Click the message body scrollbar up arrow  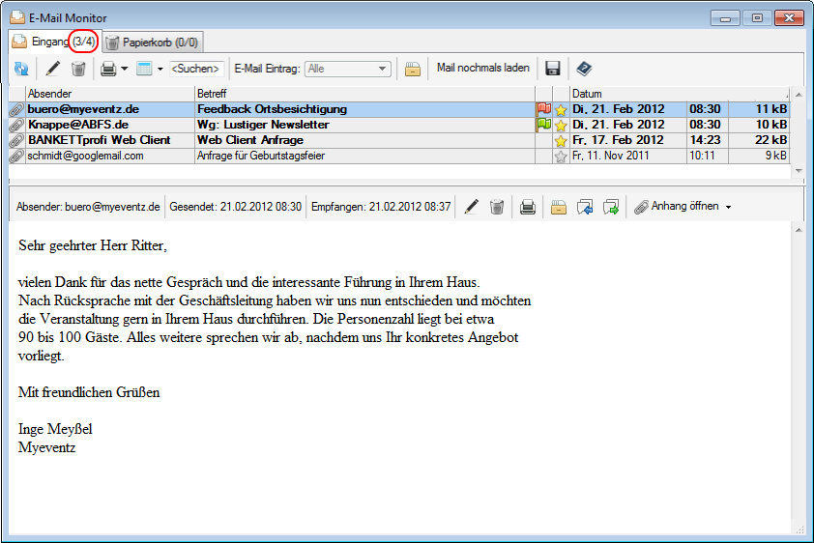(799, 230)
